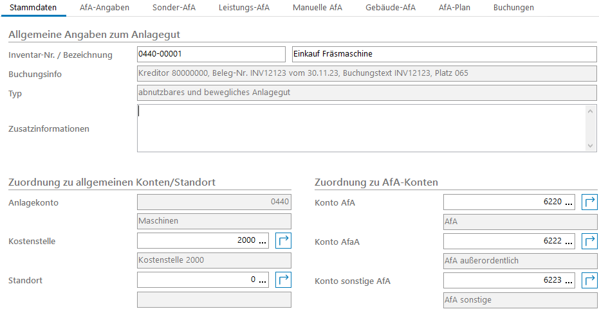Image resolution: width=599 pixels, height=309 pixels.
Task: Open Standort lookup via ellipsis
Action: (262, 280)
